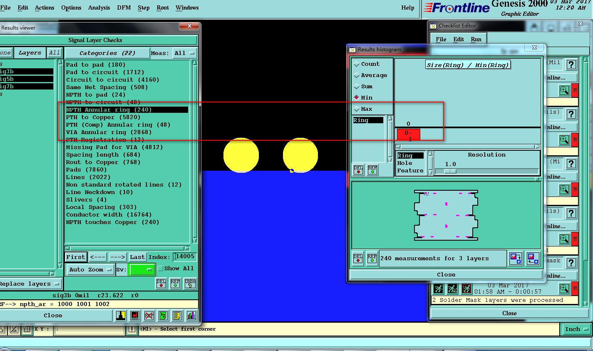This screenshot has height=351, width=593.
Task: Open the Auto Zoom dropdown
Action: click(90, 270)
